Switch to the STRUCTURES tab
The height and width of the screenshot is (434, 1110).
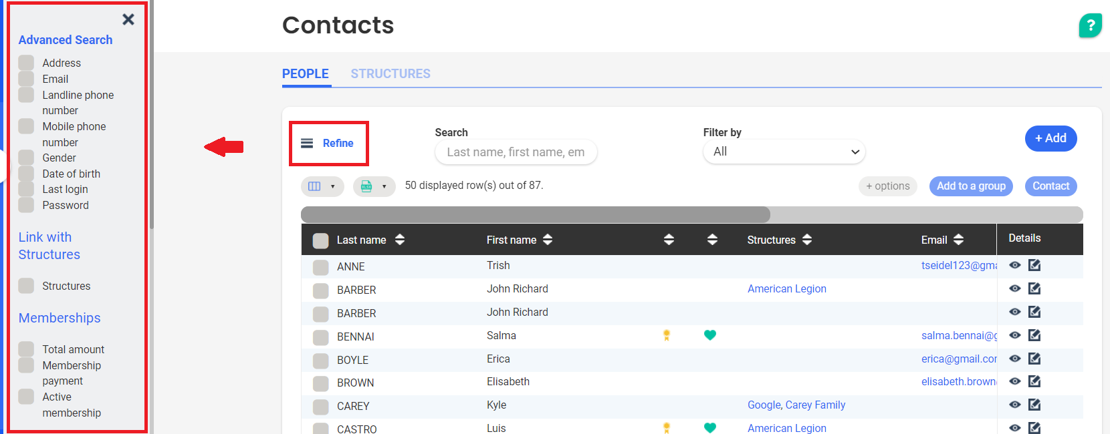(391, 74)
